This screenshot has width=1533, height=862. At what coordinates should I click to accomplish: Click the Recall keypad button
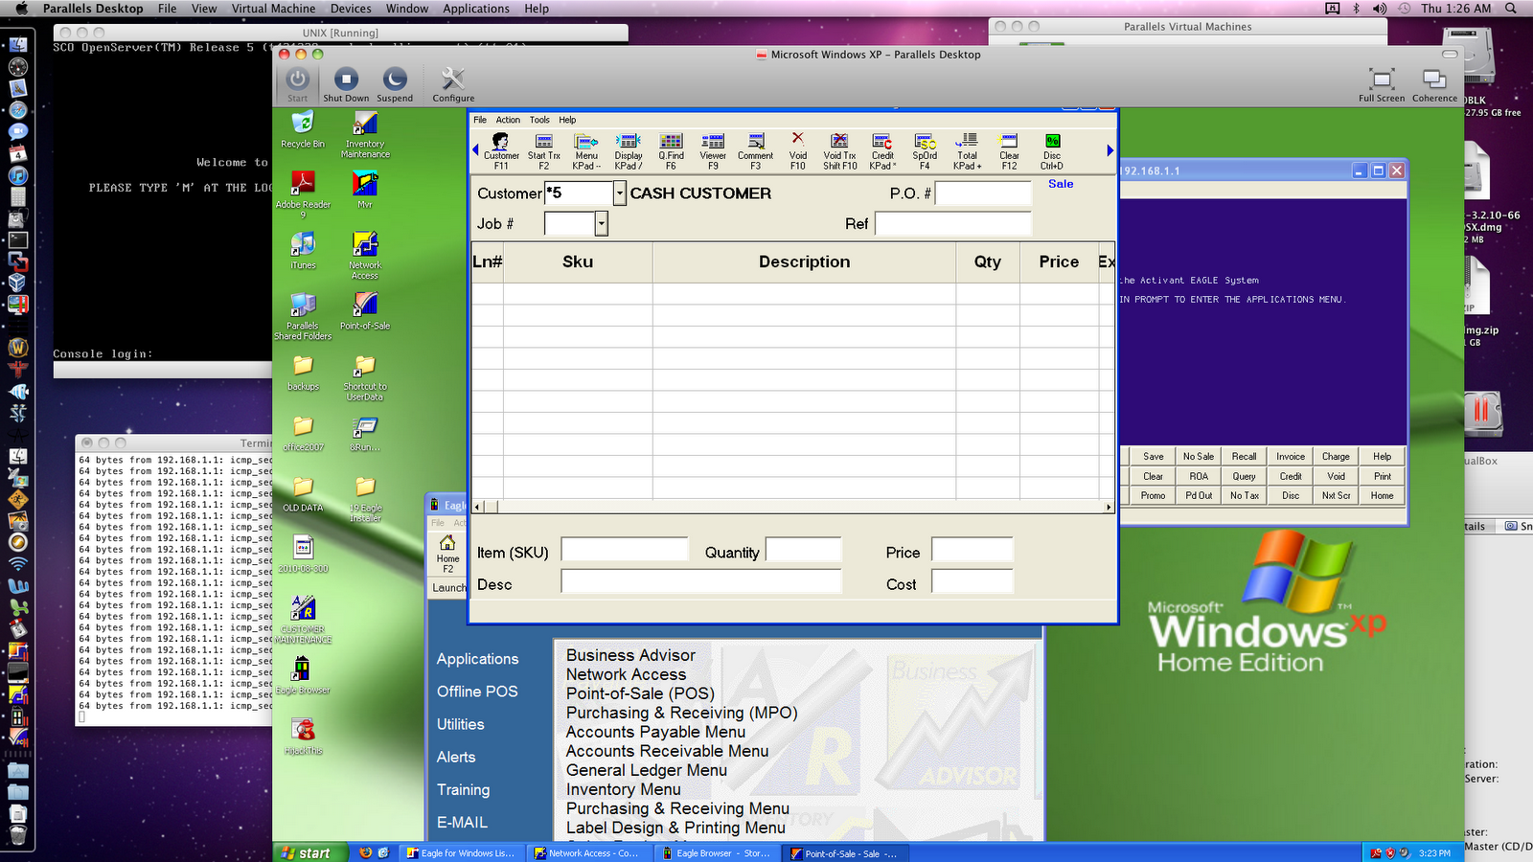point(1244,457)
